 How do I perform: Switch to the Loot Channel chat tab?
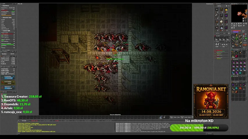coord(46,121)
